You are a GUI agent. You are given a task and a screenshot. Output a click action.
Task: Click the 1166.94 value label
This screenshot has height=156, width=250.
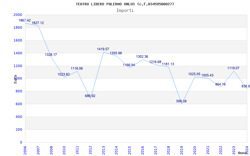coord(129,65)
